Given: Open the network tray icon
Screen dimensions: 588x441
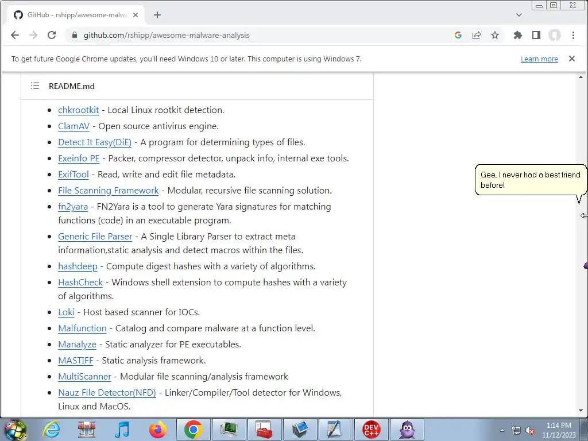Looking at the screenshot, I should click(516, 430).
